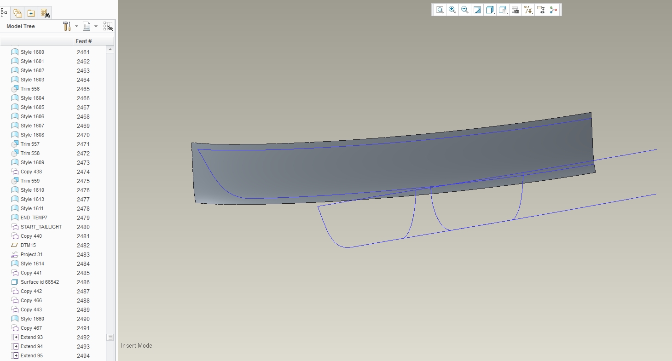672x361 pixels.
Task: Open the Saved Orientations icon
Action: point(503,10)
